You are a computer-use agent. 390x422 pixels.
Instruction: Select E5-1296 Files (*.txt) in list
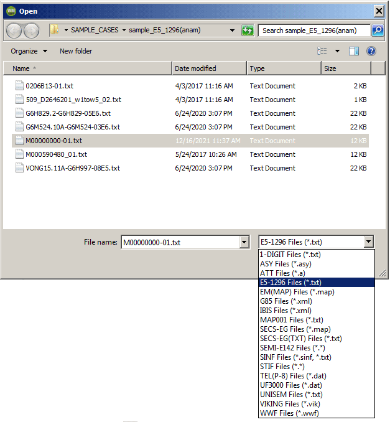317,283
